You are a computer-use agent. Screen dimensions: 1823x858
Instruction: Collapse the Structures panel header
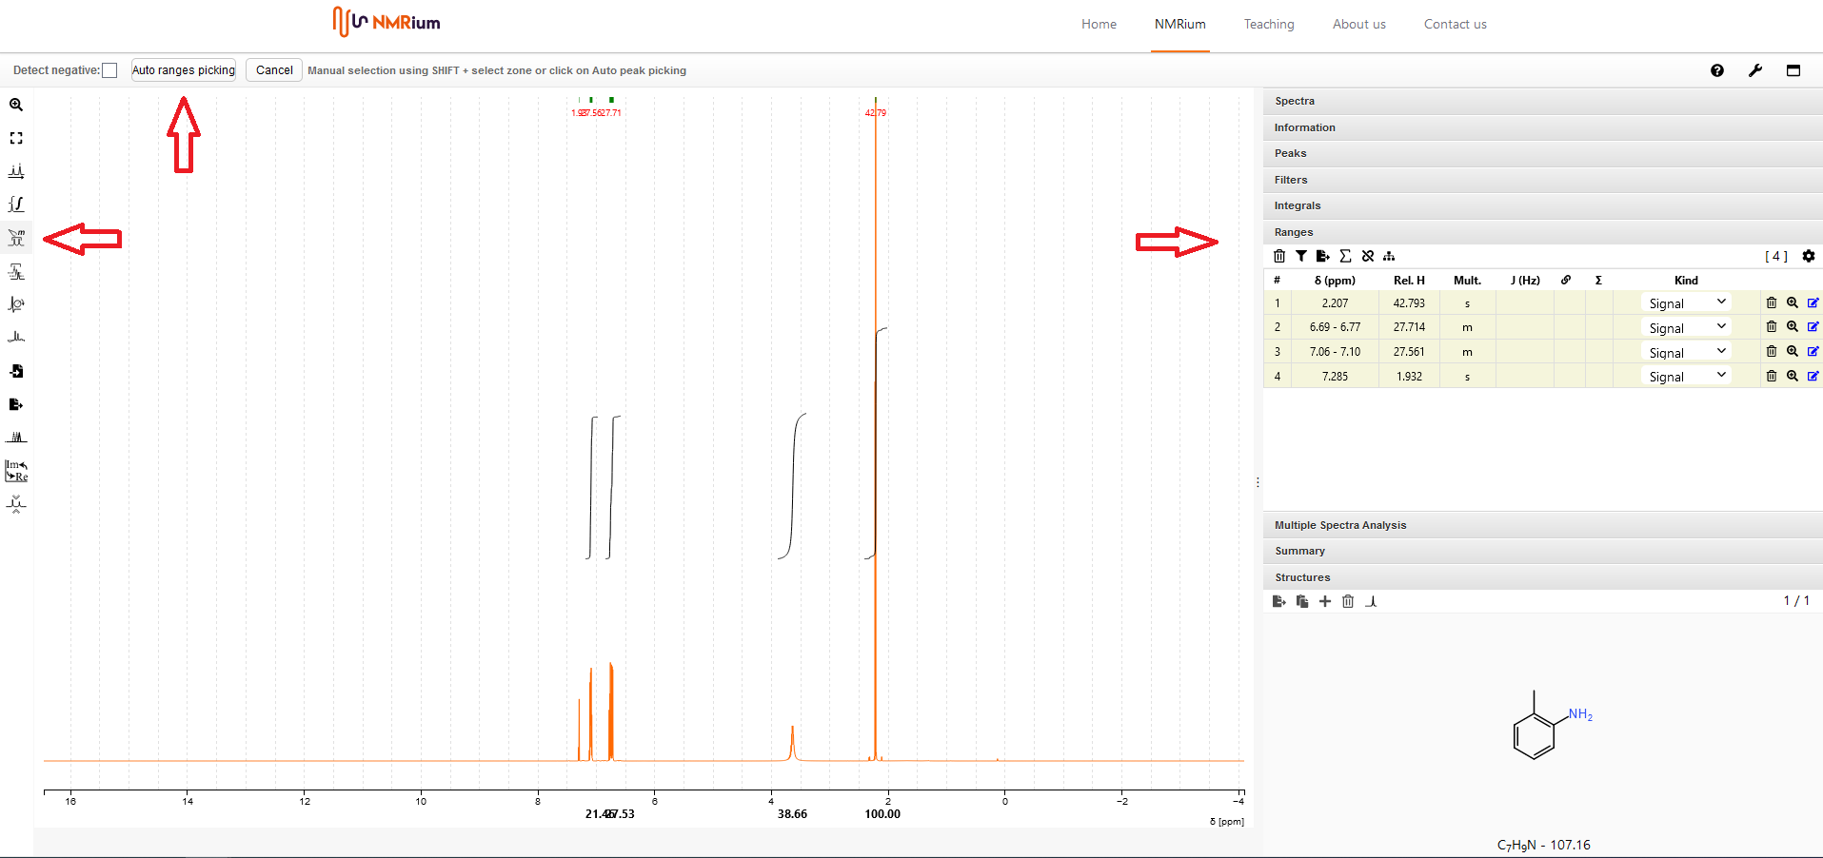pyautogui.click(x=1542, y=577)
